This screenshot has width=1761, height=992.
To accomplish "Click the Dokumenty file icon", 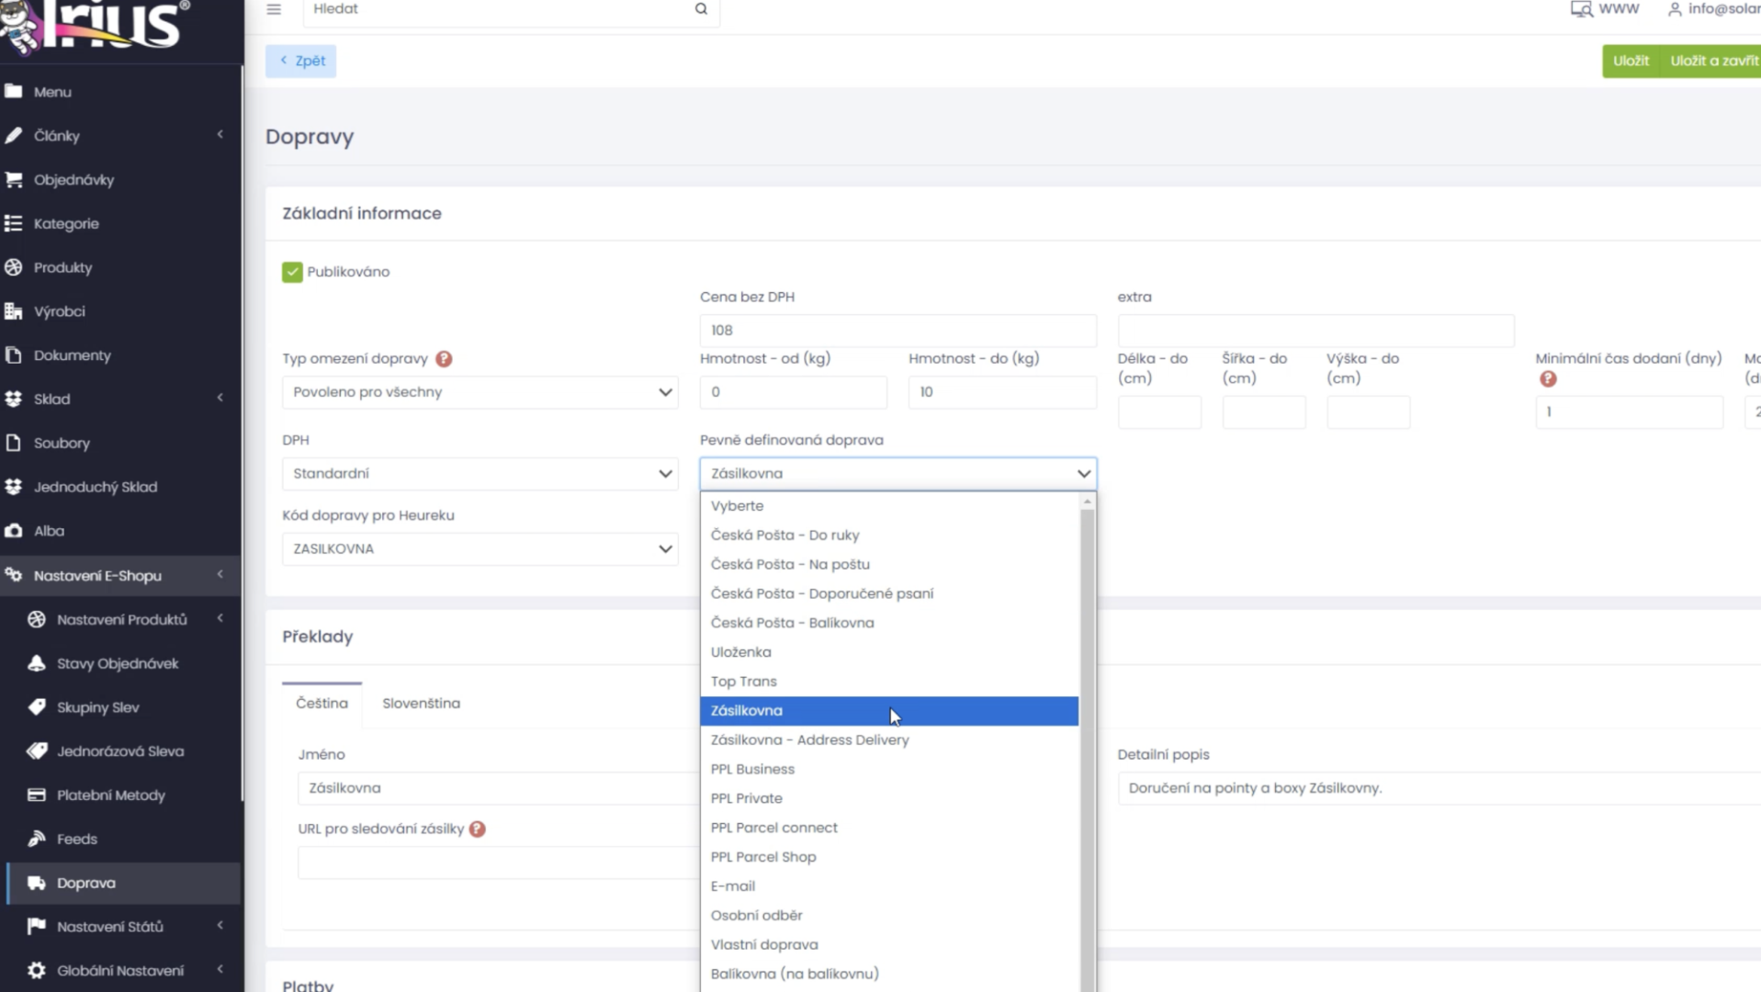I will tap(14, 355).
